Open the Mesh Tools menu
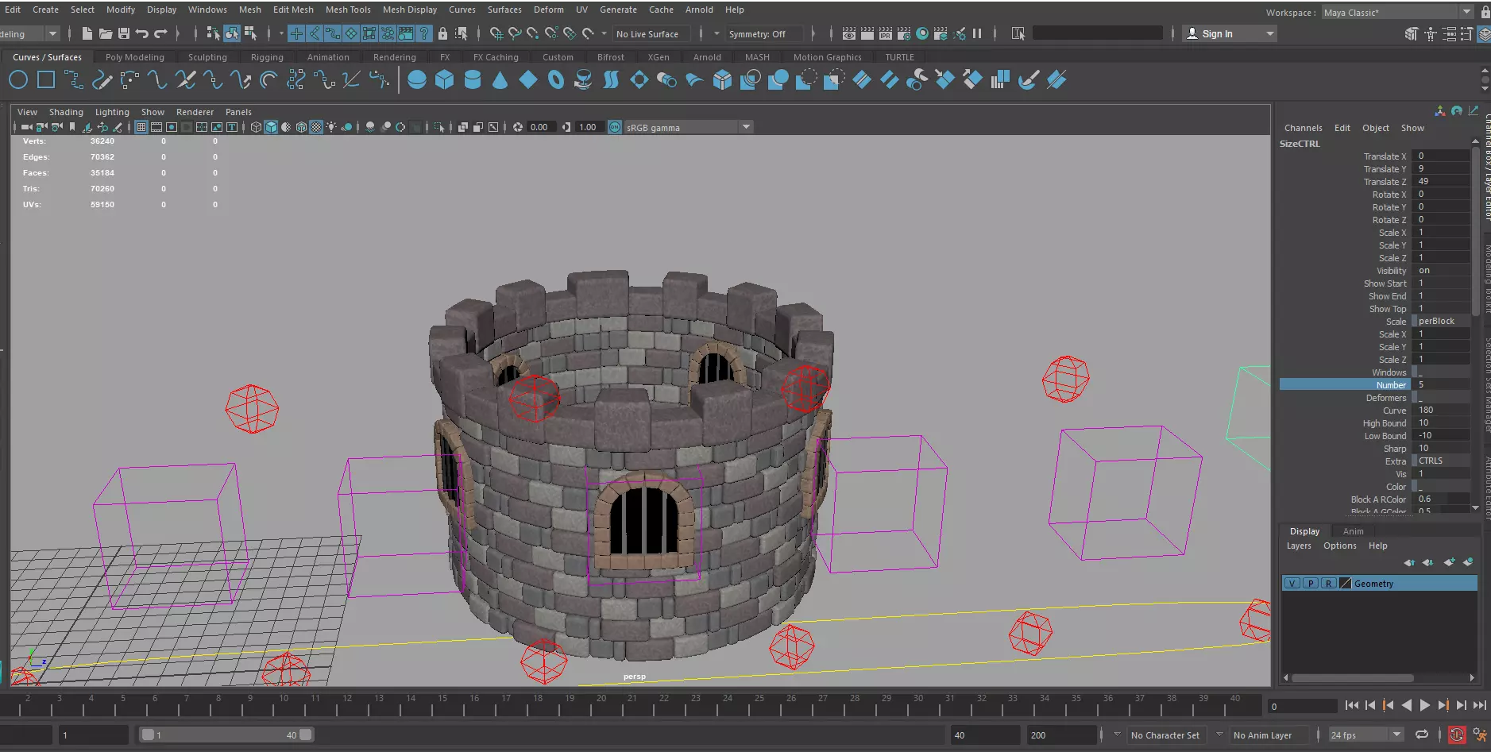The width and height of the screenshot is (1491, 752). click(348, 10)
